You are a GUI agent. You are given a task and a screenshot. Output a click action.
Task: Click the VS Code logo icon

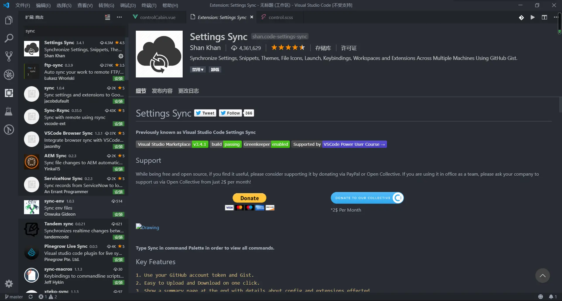(x=6, y=5)
